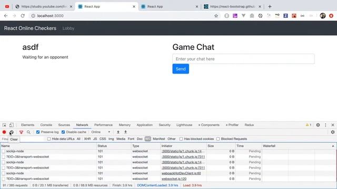This screenshot has height=189, width=337.
Task: Switch to the react-bootstrap GitHub tab
Action: (x=233, y=6)
